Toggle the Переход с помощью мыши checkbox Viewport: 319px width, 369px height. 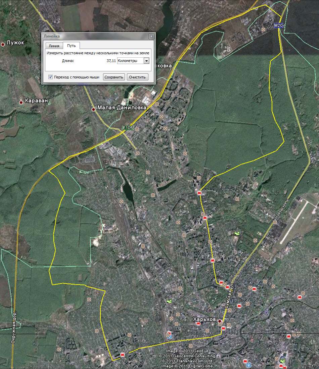click(51, 77)
